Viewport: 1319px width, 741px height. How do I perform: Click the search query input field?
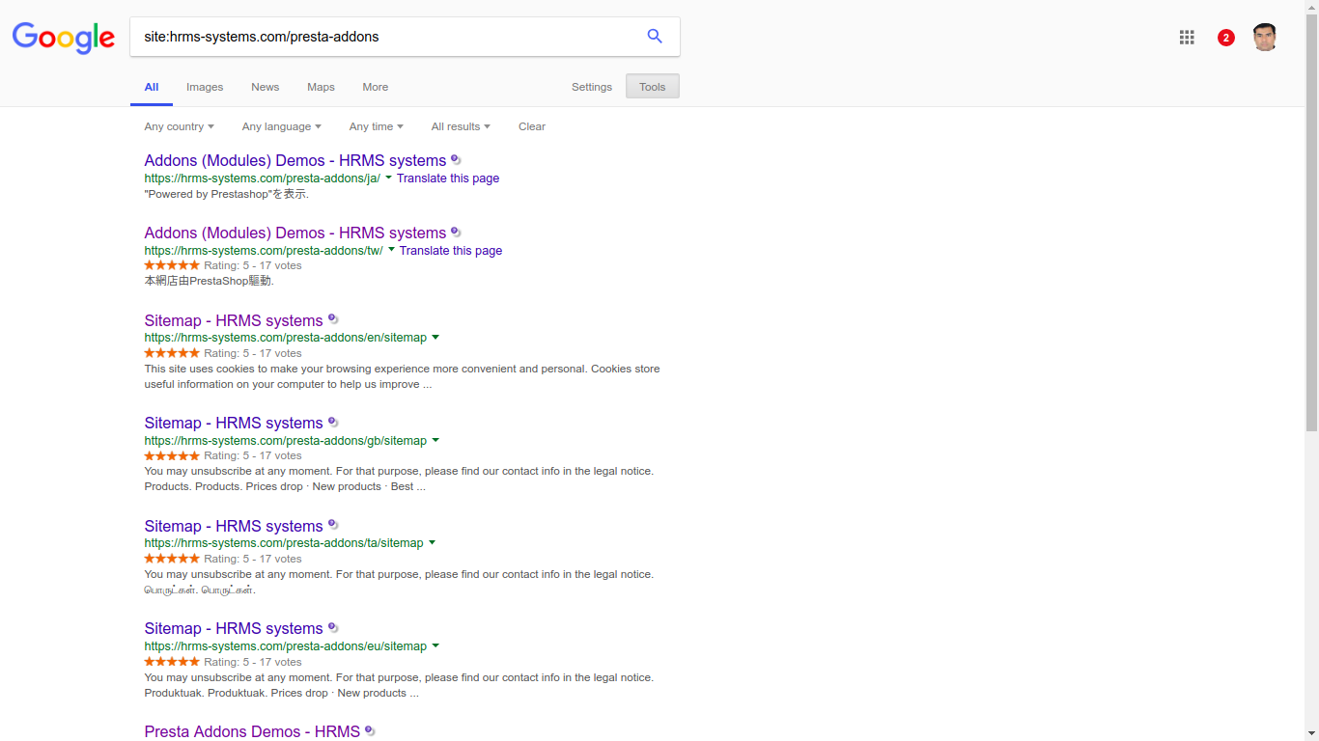click(386, 37)
